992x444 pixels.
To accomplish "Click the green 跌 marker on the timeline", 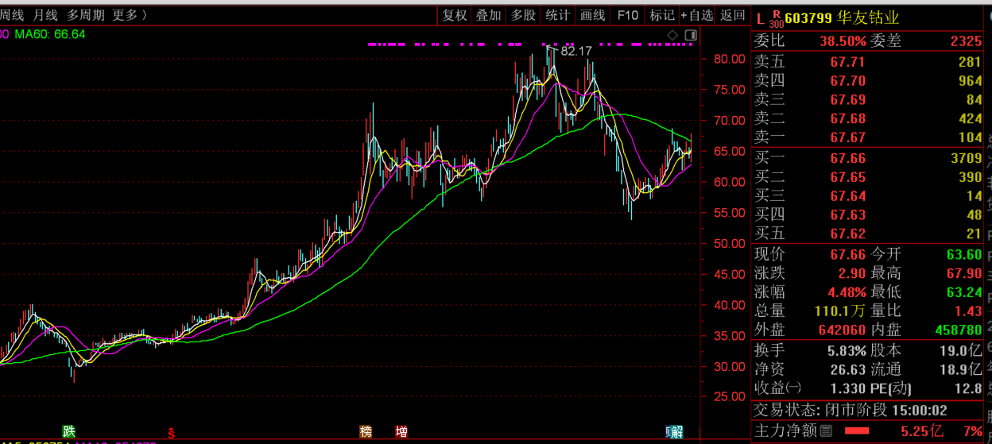I will pos(69,432).
